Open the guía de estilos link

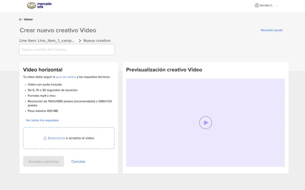tap(66, 77)
